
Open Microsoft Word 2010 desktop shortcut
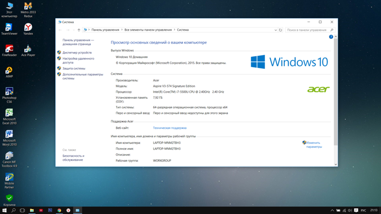[9, 138]
